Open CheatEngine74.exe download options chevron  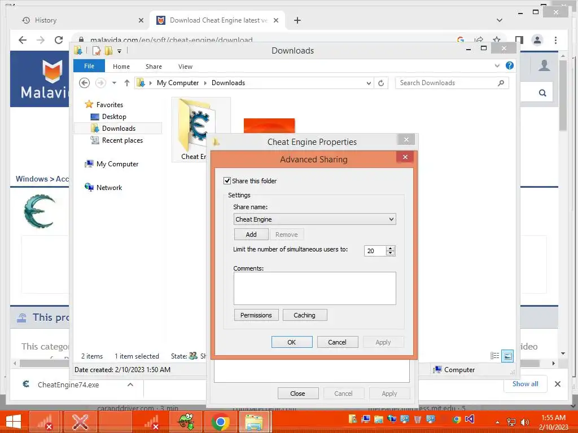[x=130, y=385]
